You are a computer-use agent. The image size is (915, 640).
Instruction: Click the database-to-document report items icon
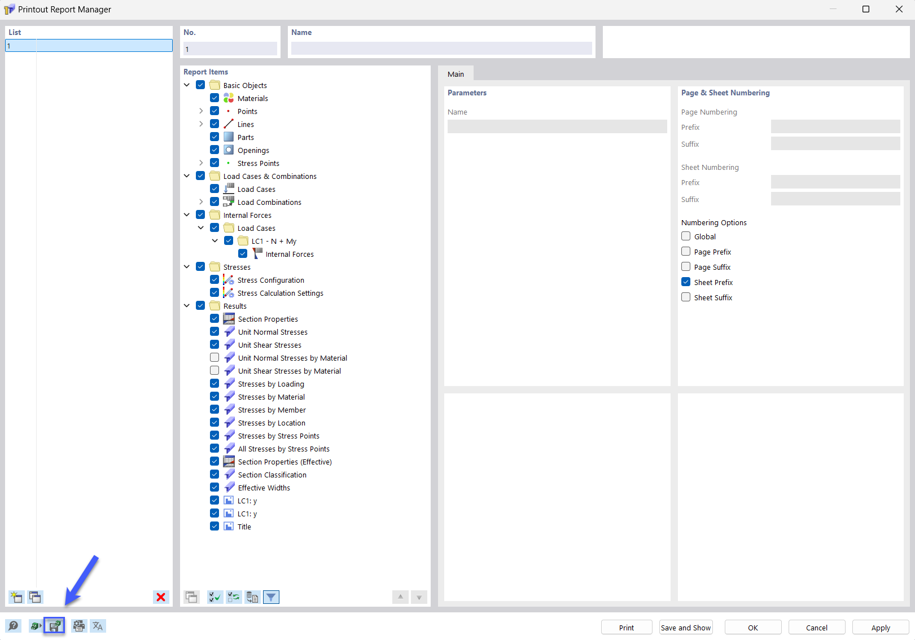point(252,597)
